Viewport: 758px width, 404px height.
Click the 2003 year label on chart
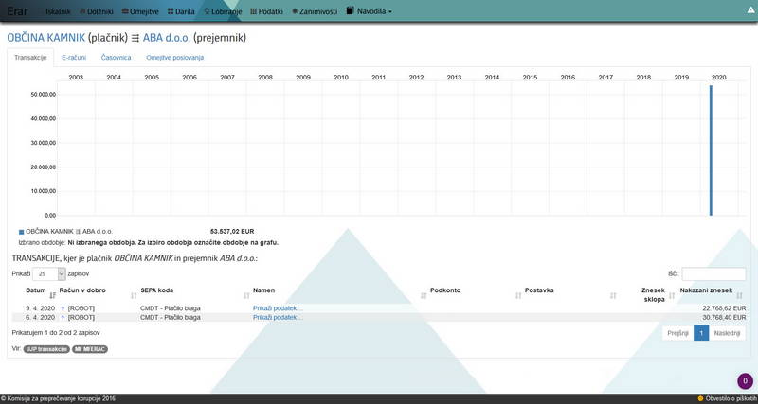tap(76, 78)
